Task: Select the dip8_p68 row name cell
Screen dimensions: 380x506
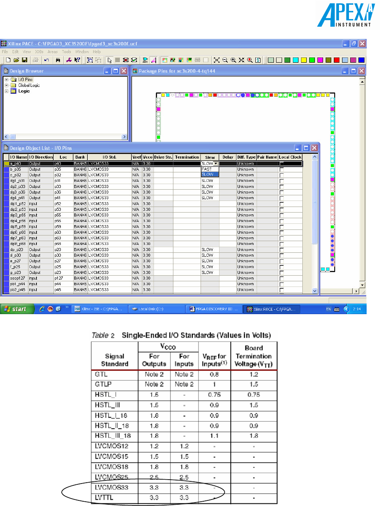Action: coord(19,244)
